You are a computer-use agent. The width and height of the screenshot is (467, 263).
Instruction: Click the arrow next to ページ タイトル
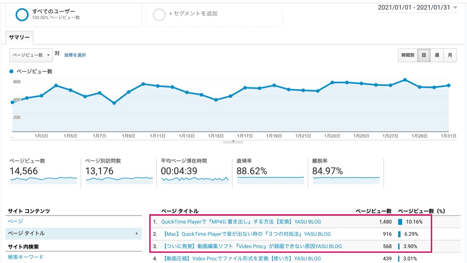click(137, 233)
